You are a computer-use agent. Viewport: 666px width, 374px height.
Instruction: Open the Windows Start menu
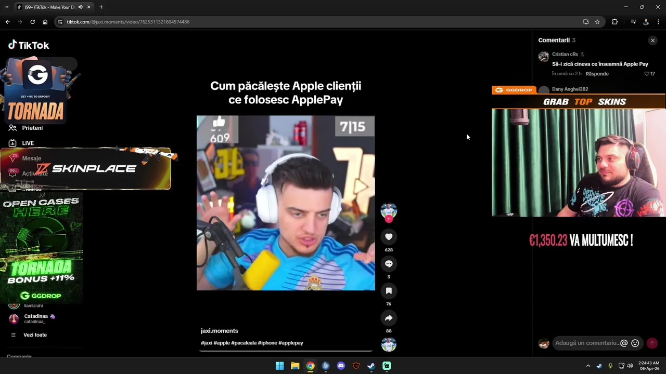coord(279,366)
